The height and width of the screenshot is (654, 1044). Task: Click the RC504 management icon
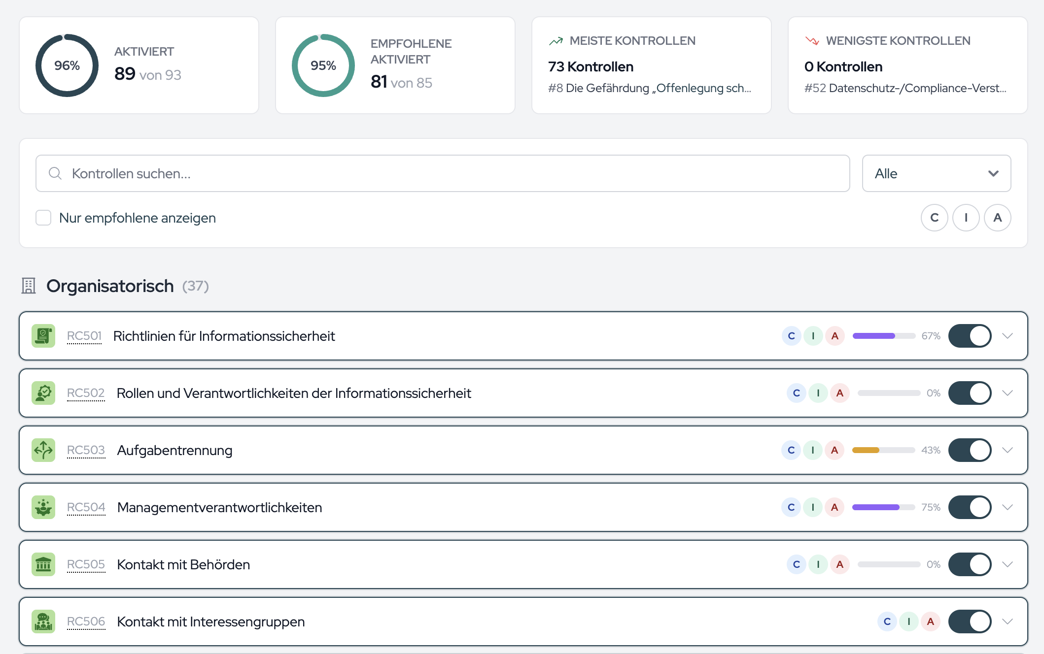[43, 507]
